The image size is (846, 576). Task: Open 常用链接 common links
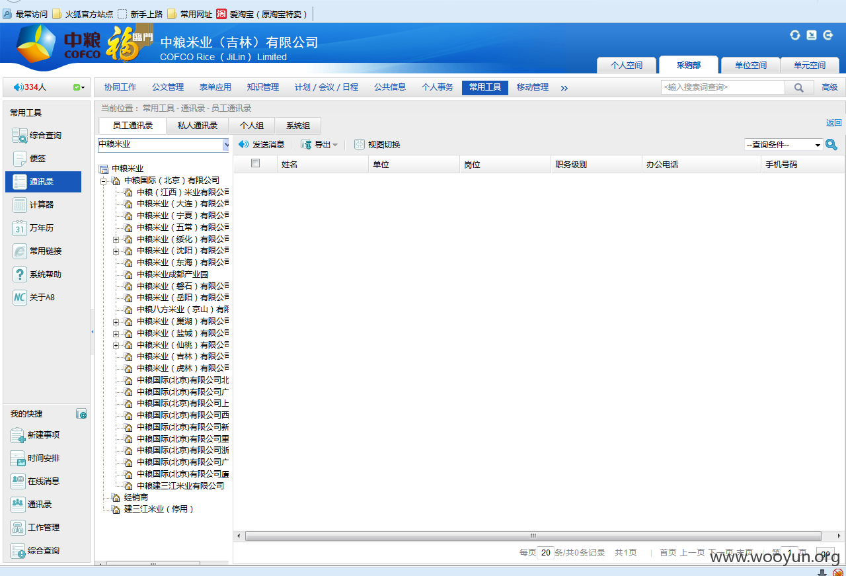click(37, 251)
